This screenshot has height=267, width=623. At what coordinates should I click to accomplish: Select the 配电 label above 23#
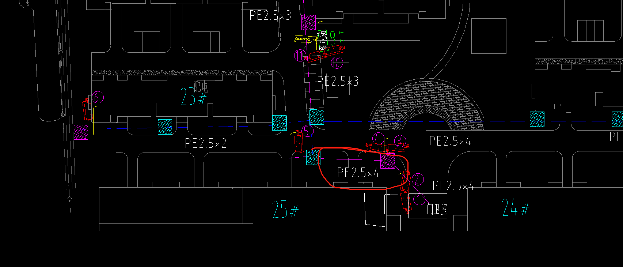tap(201, 87)
